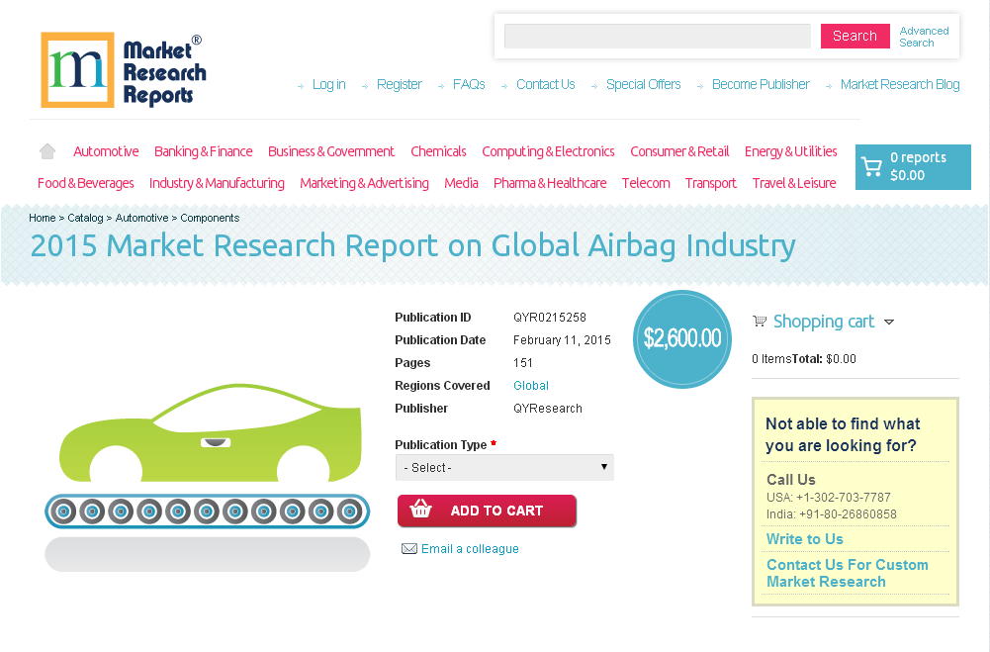
Task: Click the envelope icon beside Email a colleague
Action: 409,548
